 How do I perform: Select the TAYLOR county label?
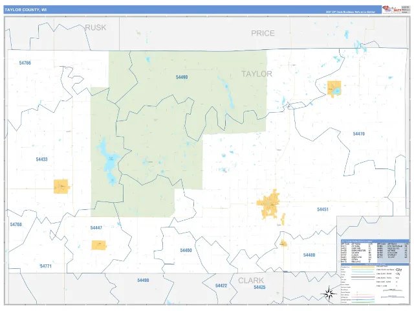coord(257,74)
